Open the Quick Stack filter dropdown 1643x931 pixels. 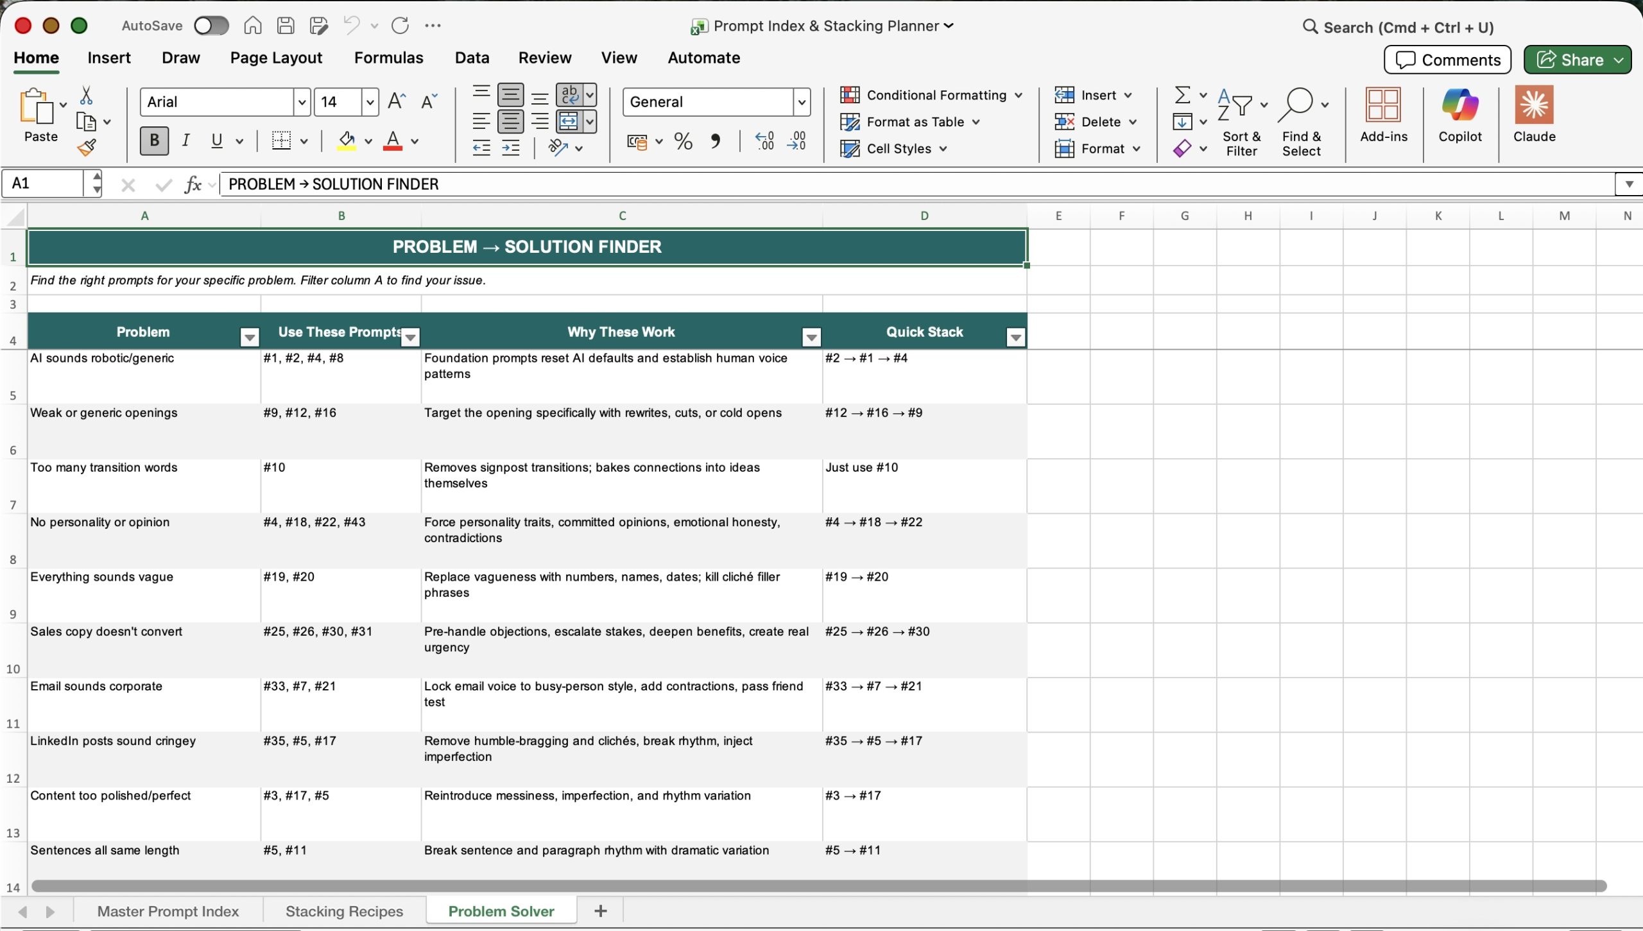pos(1015,336)
